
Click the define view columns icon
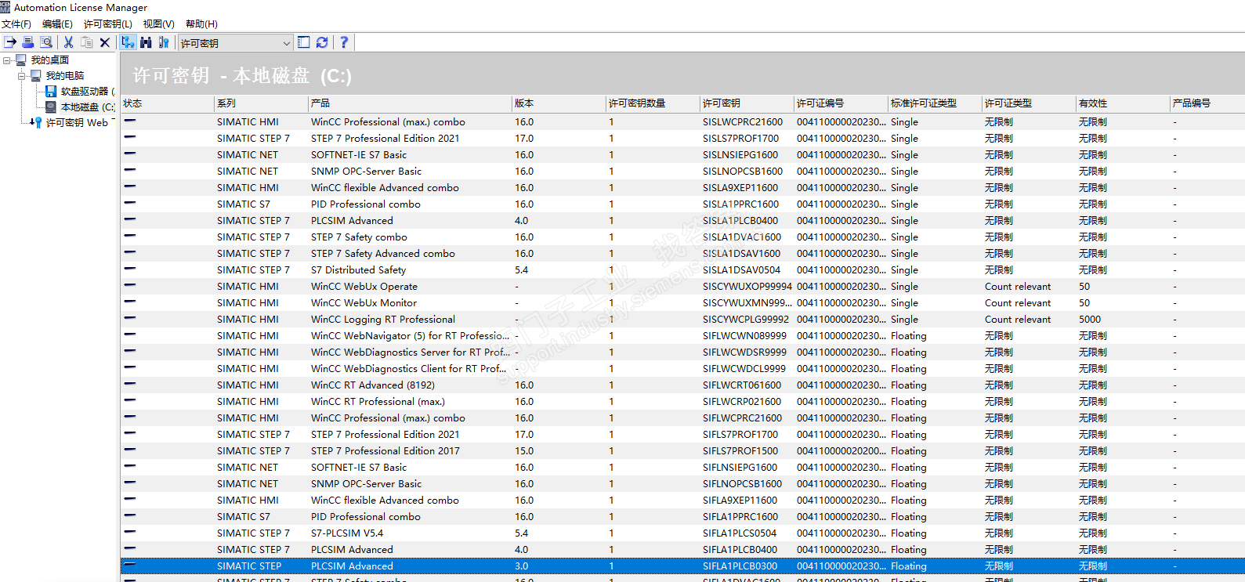(x=304, y=42)
